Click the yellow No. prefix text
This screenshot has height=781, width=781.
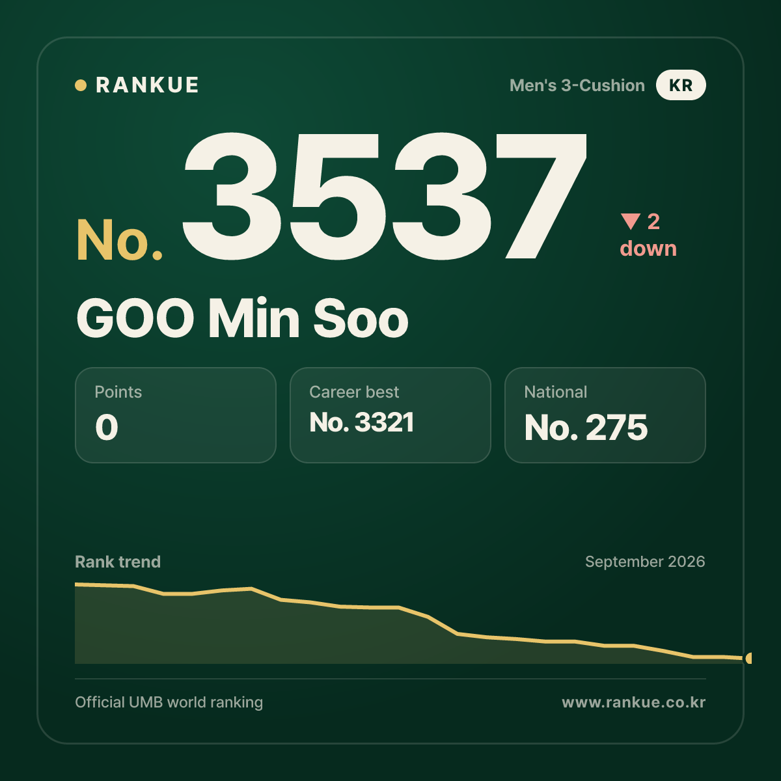coord(120,240)
